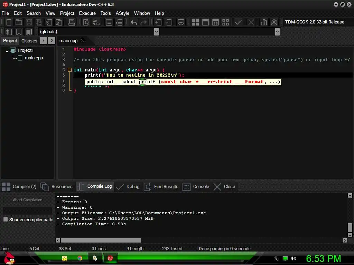Undo the last edit
Screen dimensions: 354x265
(134, 22)
